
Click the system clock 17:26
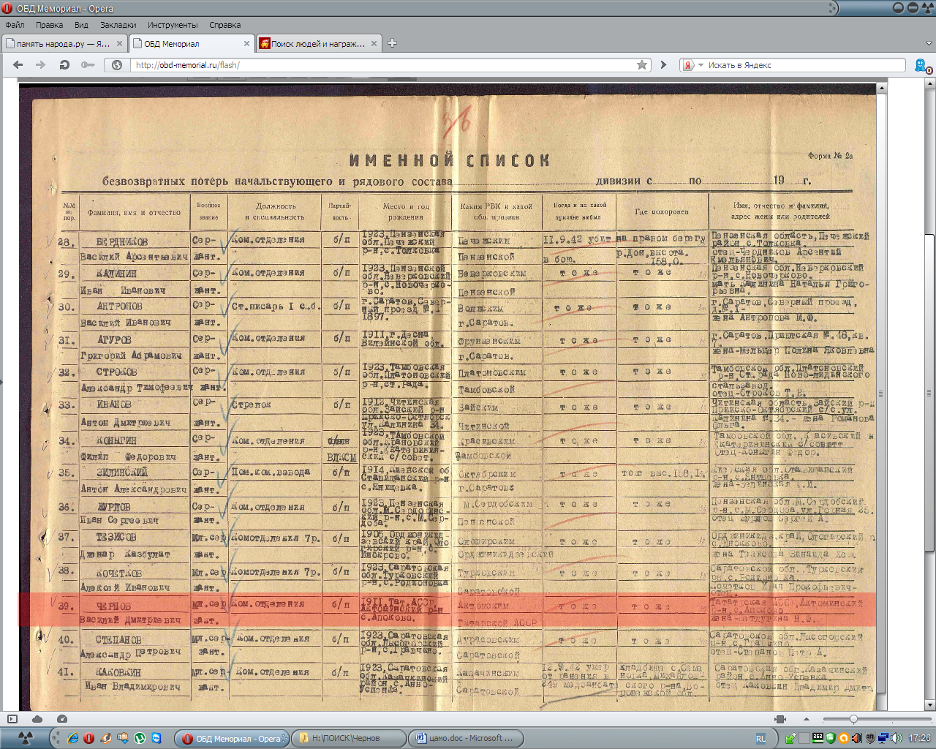pos(919,738)
